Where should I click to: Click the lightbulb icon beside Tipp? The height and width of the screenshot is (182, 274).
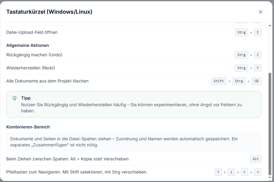pos(15,98)
